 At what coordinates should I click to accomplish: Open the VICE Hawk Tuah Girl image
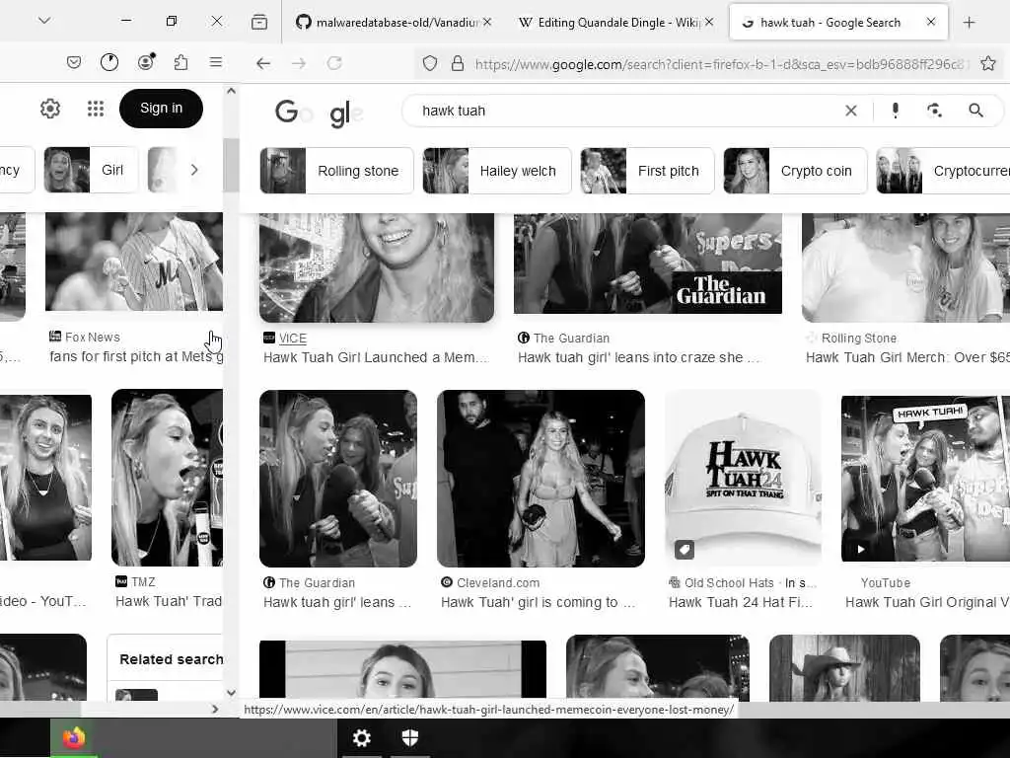(x=377, y=267)
